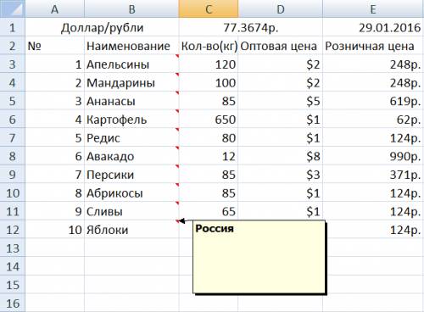Click retail price '990р.'
The width and height of the screenshot is (424, 312).
pos(373,156)
